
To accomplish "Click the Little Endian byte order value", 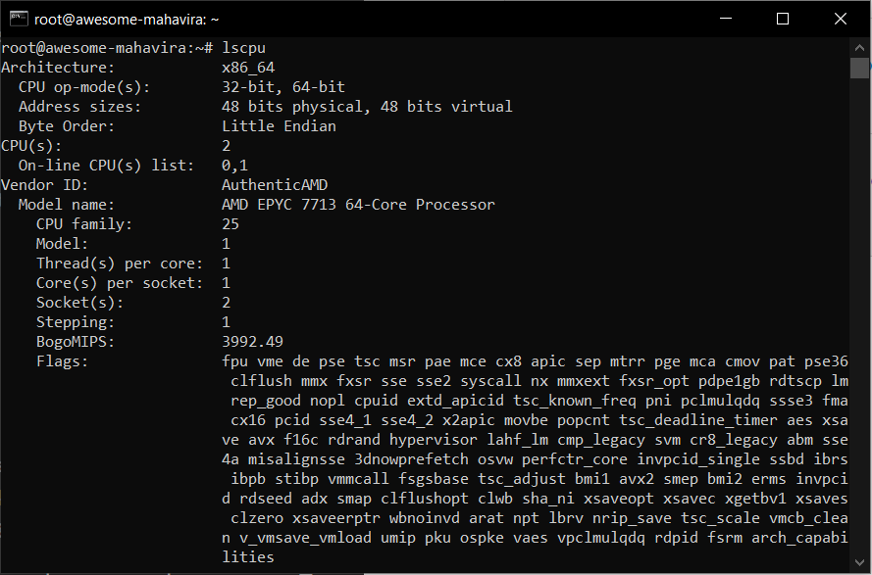I will click(x=279, y=126).
